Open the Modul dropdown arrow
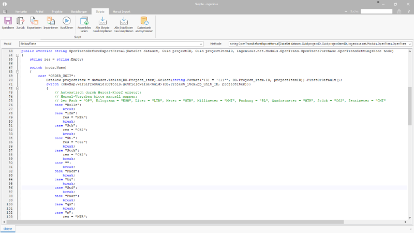 pos(201,44)
